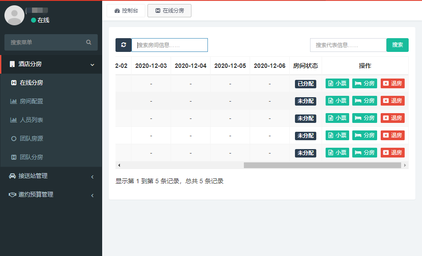The height and width of the screenshot is (256, 422).
Task: Click the refresh icon button beside room search
Action: point(123,45)
